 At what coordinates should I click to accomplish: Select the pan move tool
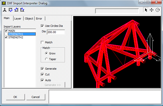pos(152,10)
